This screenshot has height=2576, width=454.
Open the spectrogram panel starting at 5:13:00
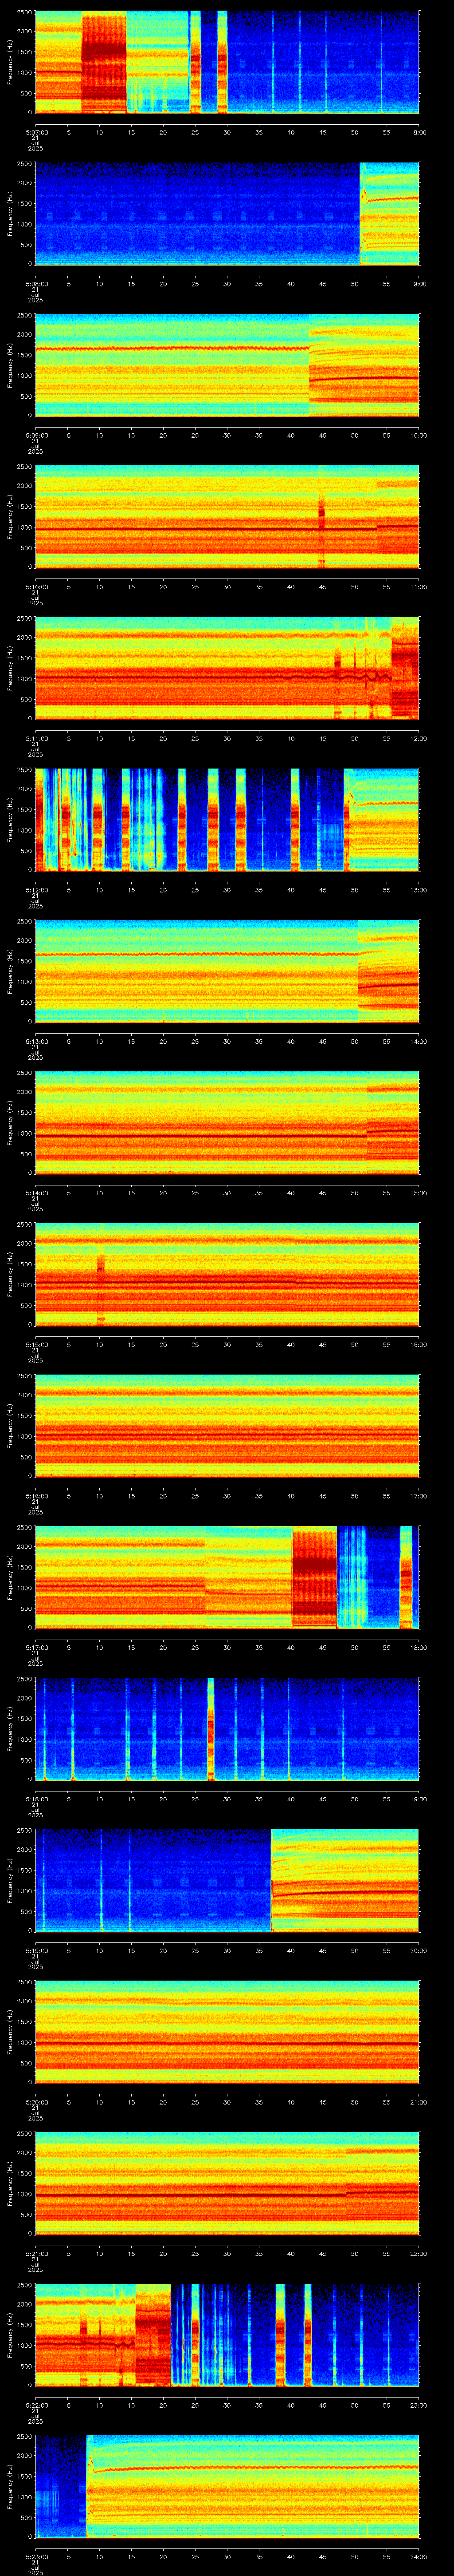[227, 971]
